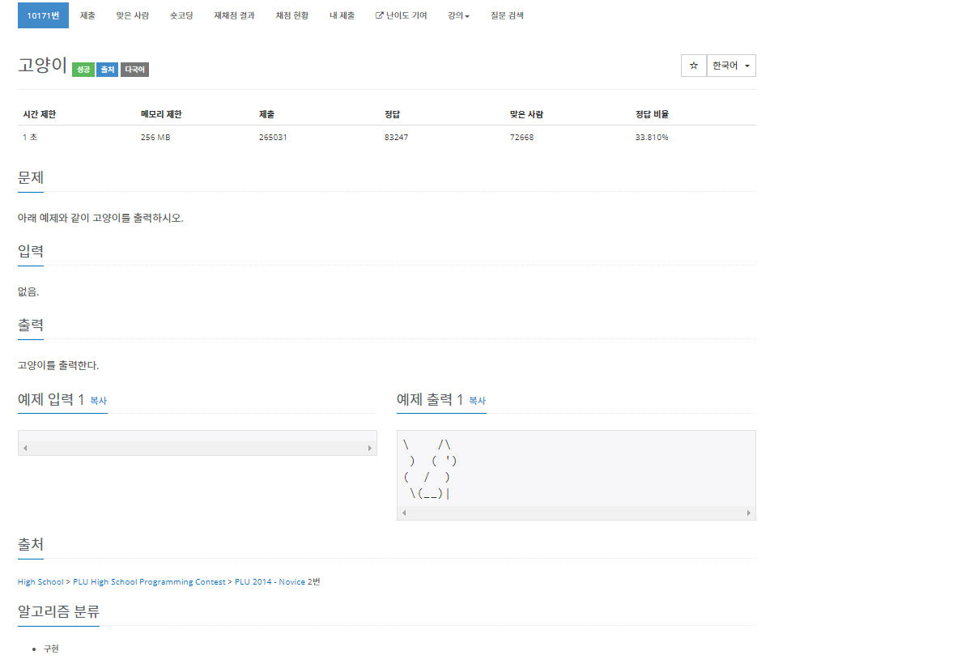Click the 고양이를 출력한다. output description
The image size is (953, 668).
click(x=58, y=365)
